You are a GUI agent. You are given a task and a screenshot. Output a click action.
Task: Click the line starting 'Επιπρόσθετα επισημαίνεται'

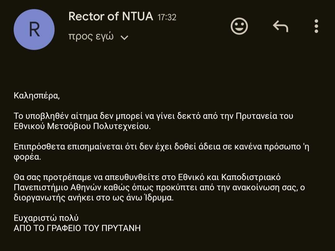click(x=162, y=147)
